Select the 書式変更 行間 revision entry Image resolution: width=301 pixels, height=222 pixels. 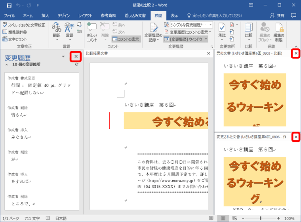point(42,86)
